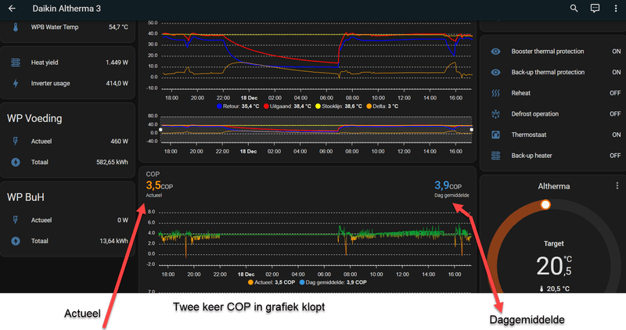Click the 3,9 COP Dag gemiddelde value
The width and height of the screenshot is (626, 330).
coord(448,185)
